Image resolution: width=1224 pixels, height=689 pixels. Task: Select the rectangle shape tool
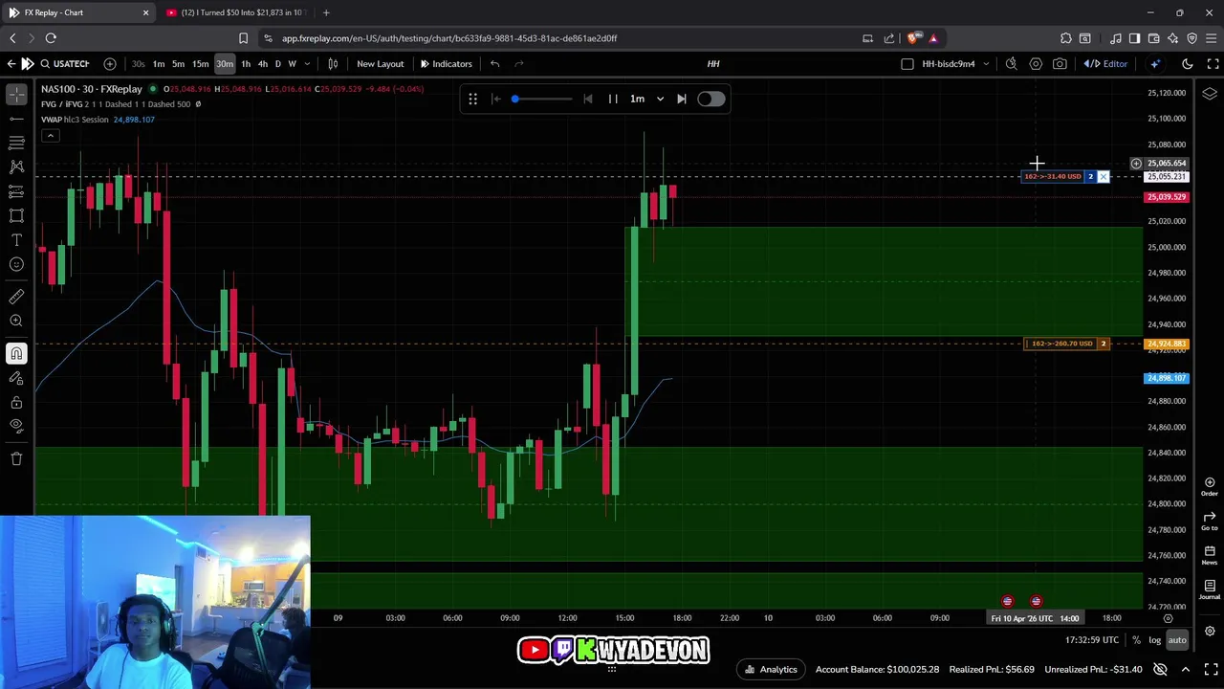16,215
